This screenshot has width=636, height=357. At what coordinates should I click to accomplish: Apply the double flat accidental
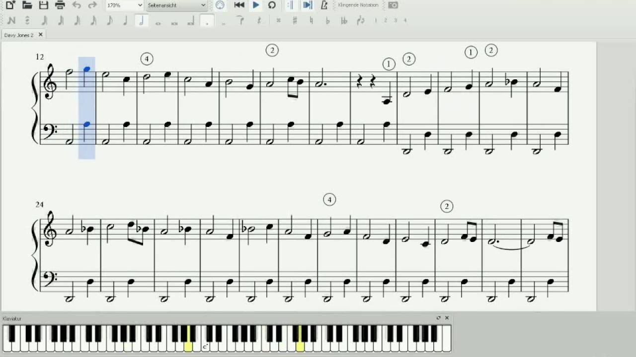[344, 20]
